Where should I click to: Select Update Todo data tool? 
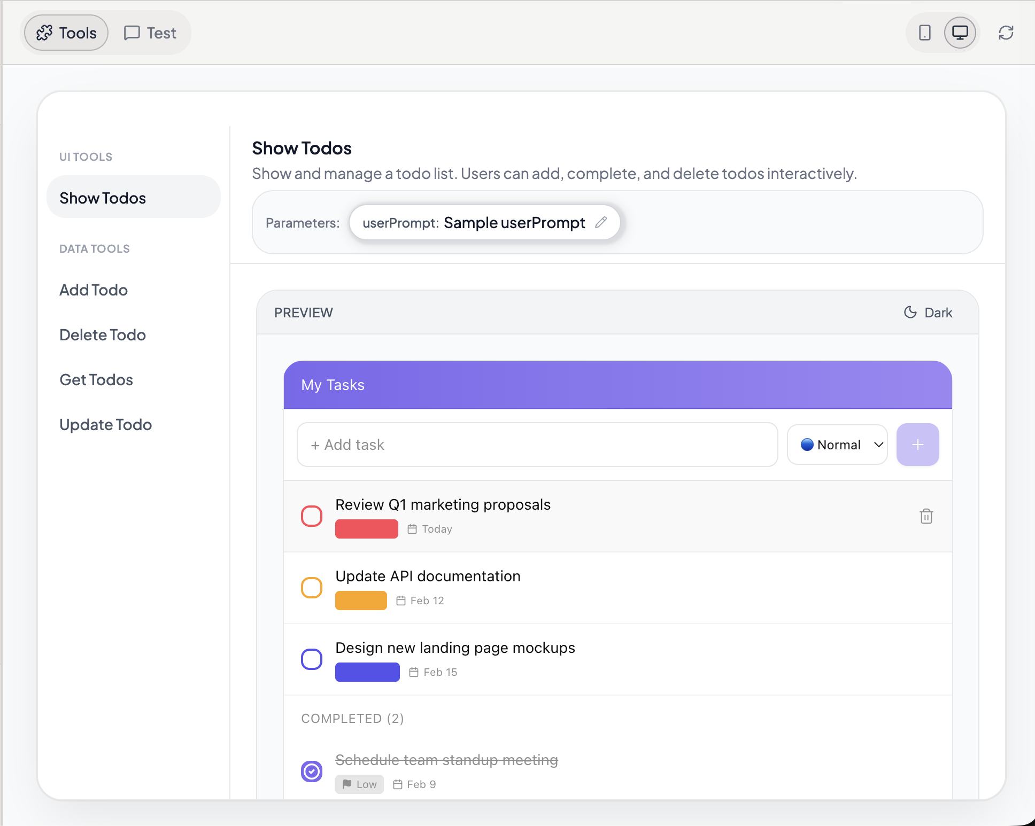pyautogui.click(x=106, y=425)
